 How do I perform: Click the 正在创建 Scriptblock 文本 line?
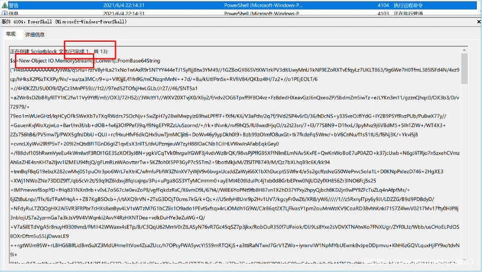point(61,51)
